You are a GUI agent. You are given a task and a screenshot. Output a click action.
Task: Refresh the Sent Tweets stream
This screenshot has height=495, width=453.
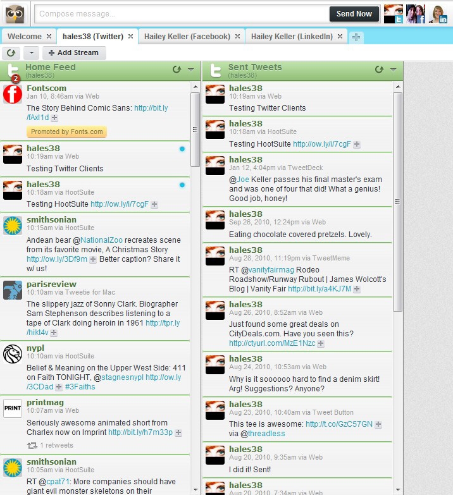click(379, 70)
